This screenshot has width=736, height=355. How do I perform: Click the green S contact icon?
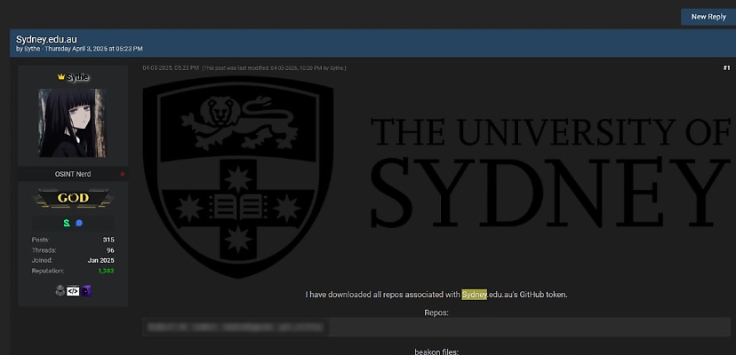(x=67, y=224)
